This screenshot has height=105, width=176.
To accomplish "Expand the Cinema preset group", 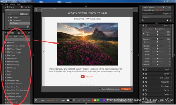I will (x=6, y=77).
